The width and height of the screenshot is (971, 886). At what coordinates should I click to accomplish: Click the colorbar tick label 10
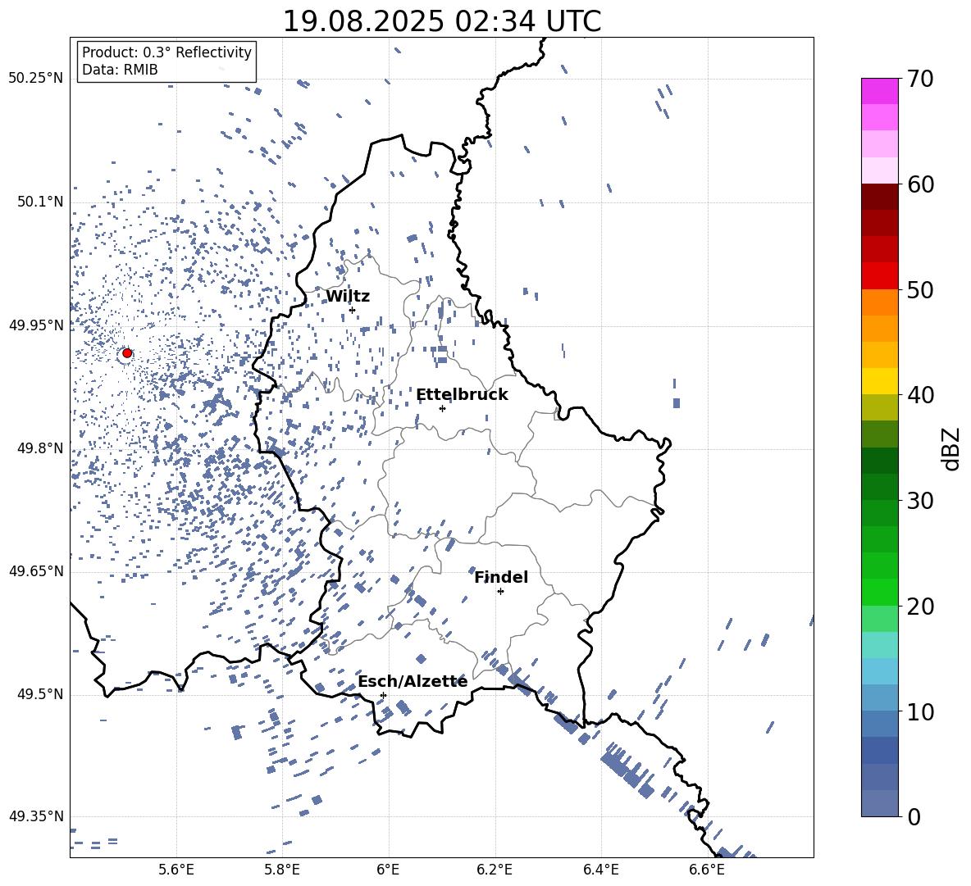click(920, 711)
